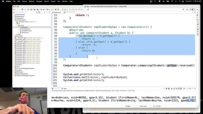This screenshot has width=203, height=114.
Task: Collapse the src folder node
Action: 15,24
